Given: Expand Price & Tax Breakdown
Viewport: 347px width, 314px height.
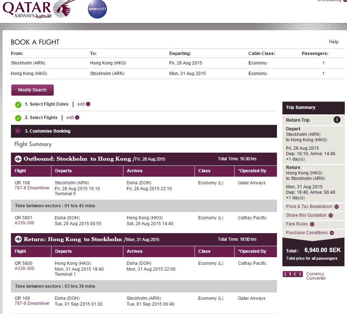Looking at the screenshot, I should tap(336, 207).
